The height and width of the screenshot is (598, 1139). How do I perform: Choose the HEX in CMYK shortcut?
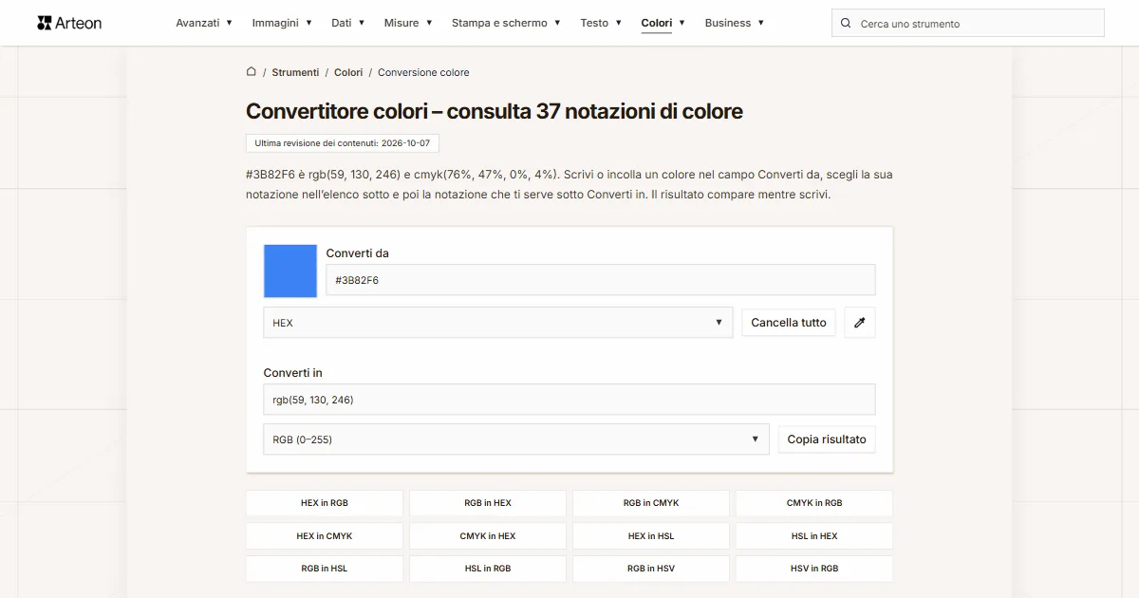pos(325,536)
